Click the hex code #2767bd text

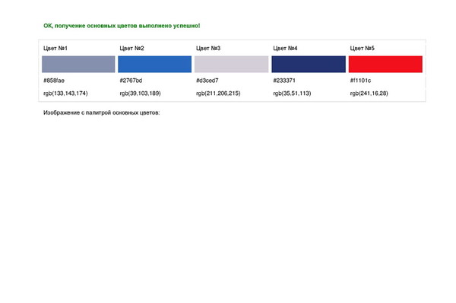[131, 80]
